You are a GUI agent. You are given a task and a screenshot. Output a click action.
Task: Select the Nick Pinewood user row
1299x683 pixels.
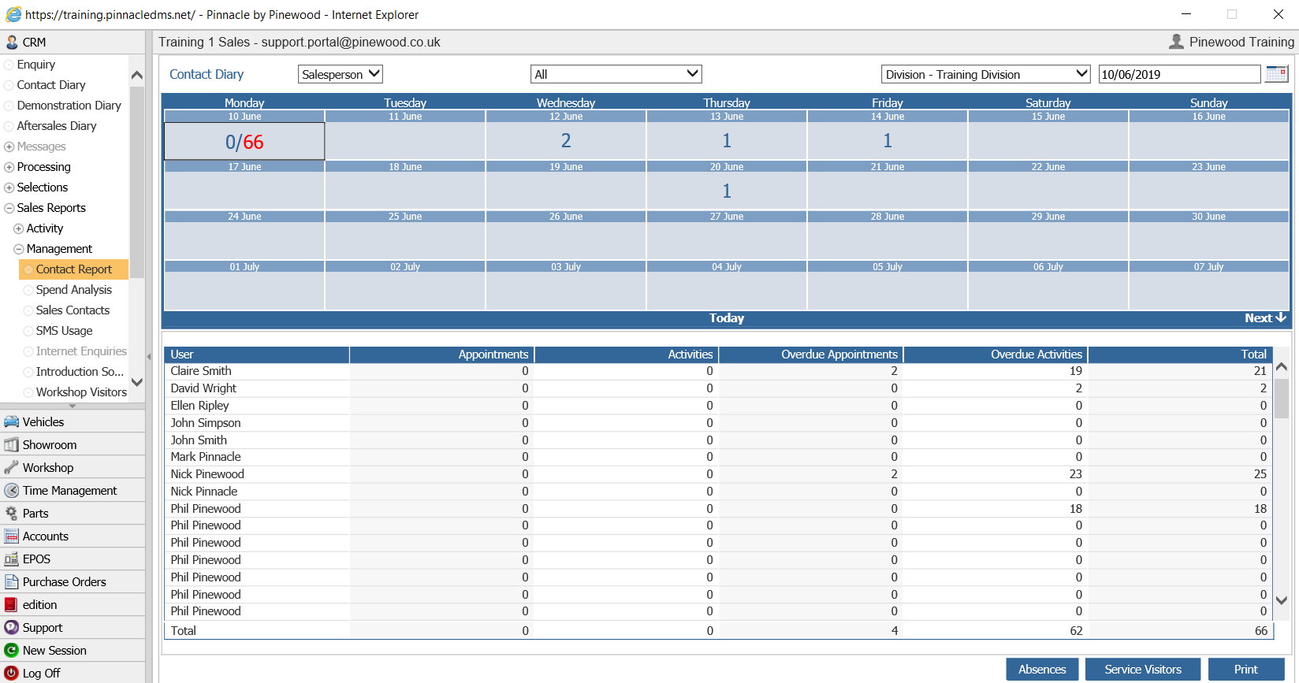tap(717, 474)
